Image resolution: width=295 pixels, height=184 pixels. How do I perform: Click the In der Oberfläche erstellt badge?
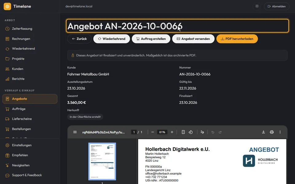(x=85, y=117)
